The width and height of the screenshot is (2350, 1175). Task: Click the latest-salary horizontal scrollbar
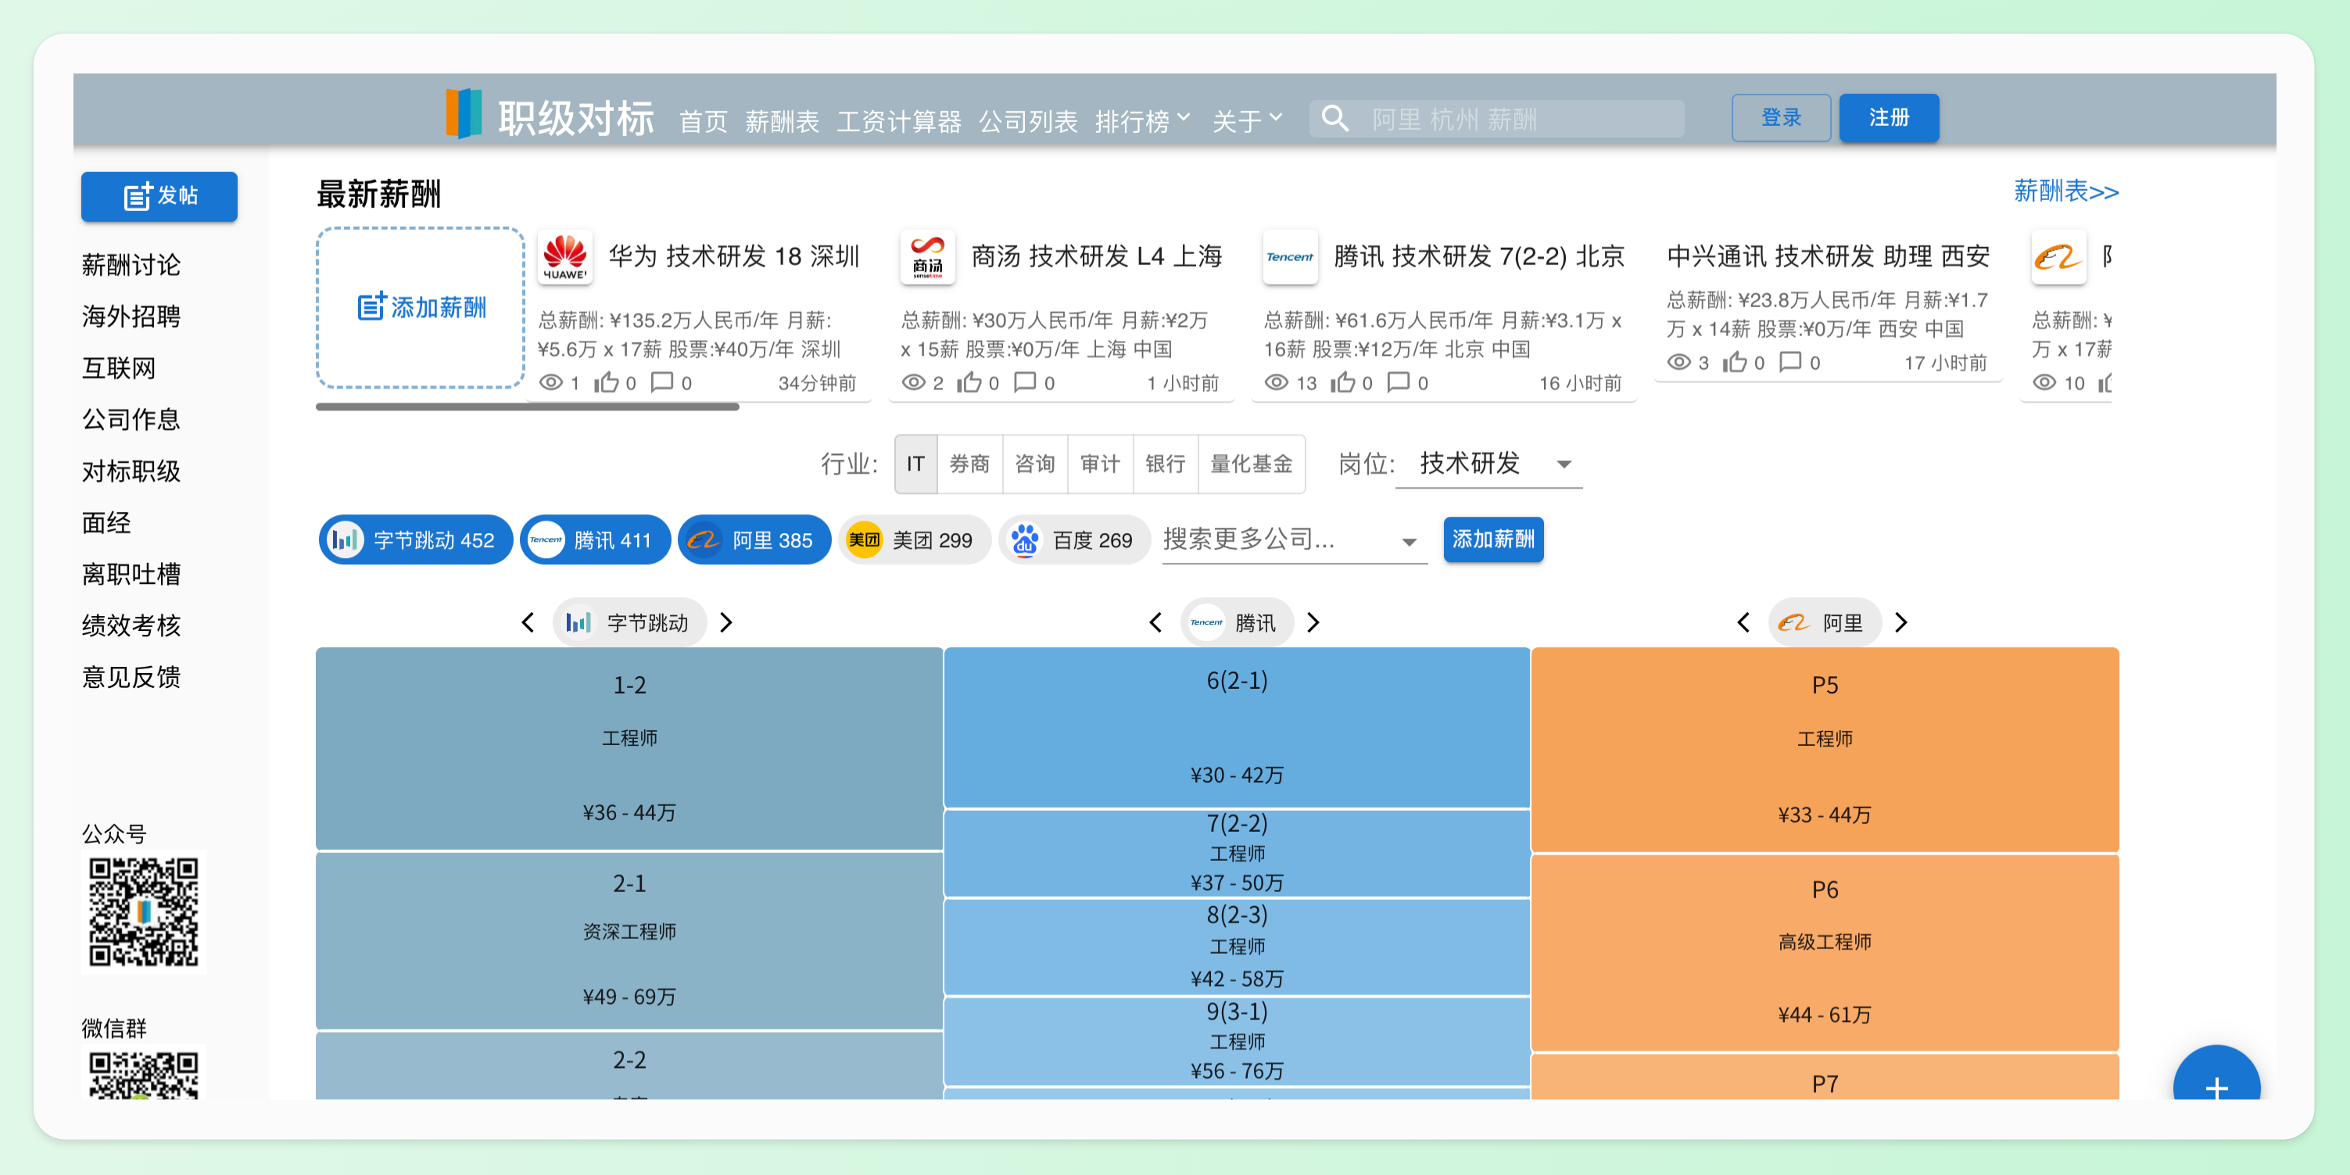(x=527, y=407)
